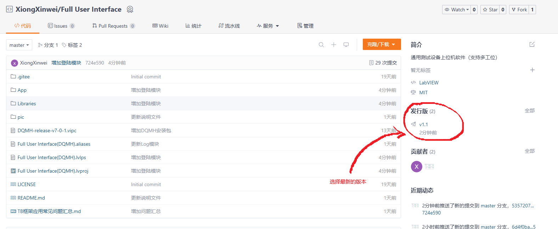Screen dimensions: 558x229
Task: Open the 克隆/下载 dropdown button
Action: (x=382, y=44)
